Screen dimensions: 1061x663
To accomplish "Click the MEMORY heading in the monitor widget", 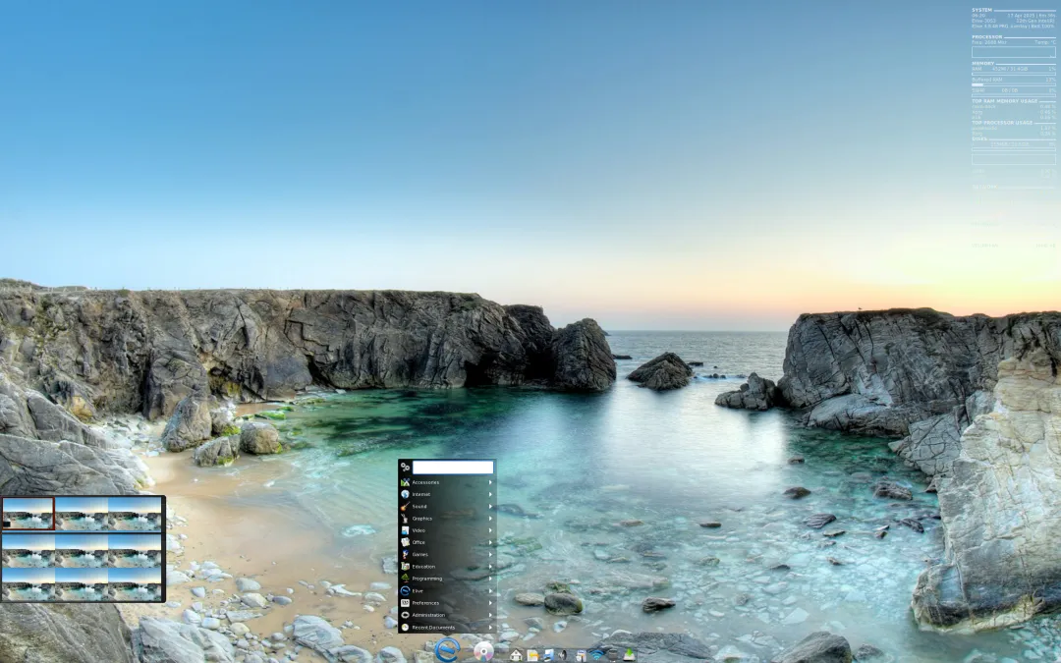I will coord(983,63).
